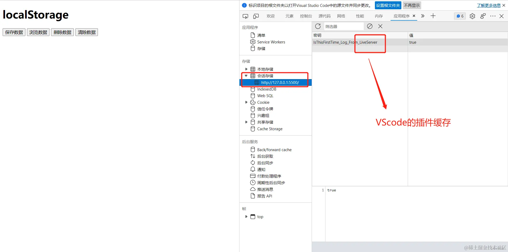Click 设置根文件夹 button
This screenshot has width=508, height=252.
coord(388,5)
